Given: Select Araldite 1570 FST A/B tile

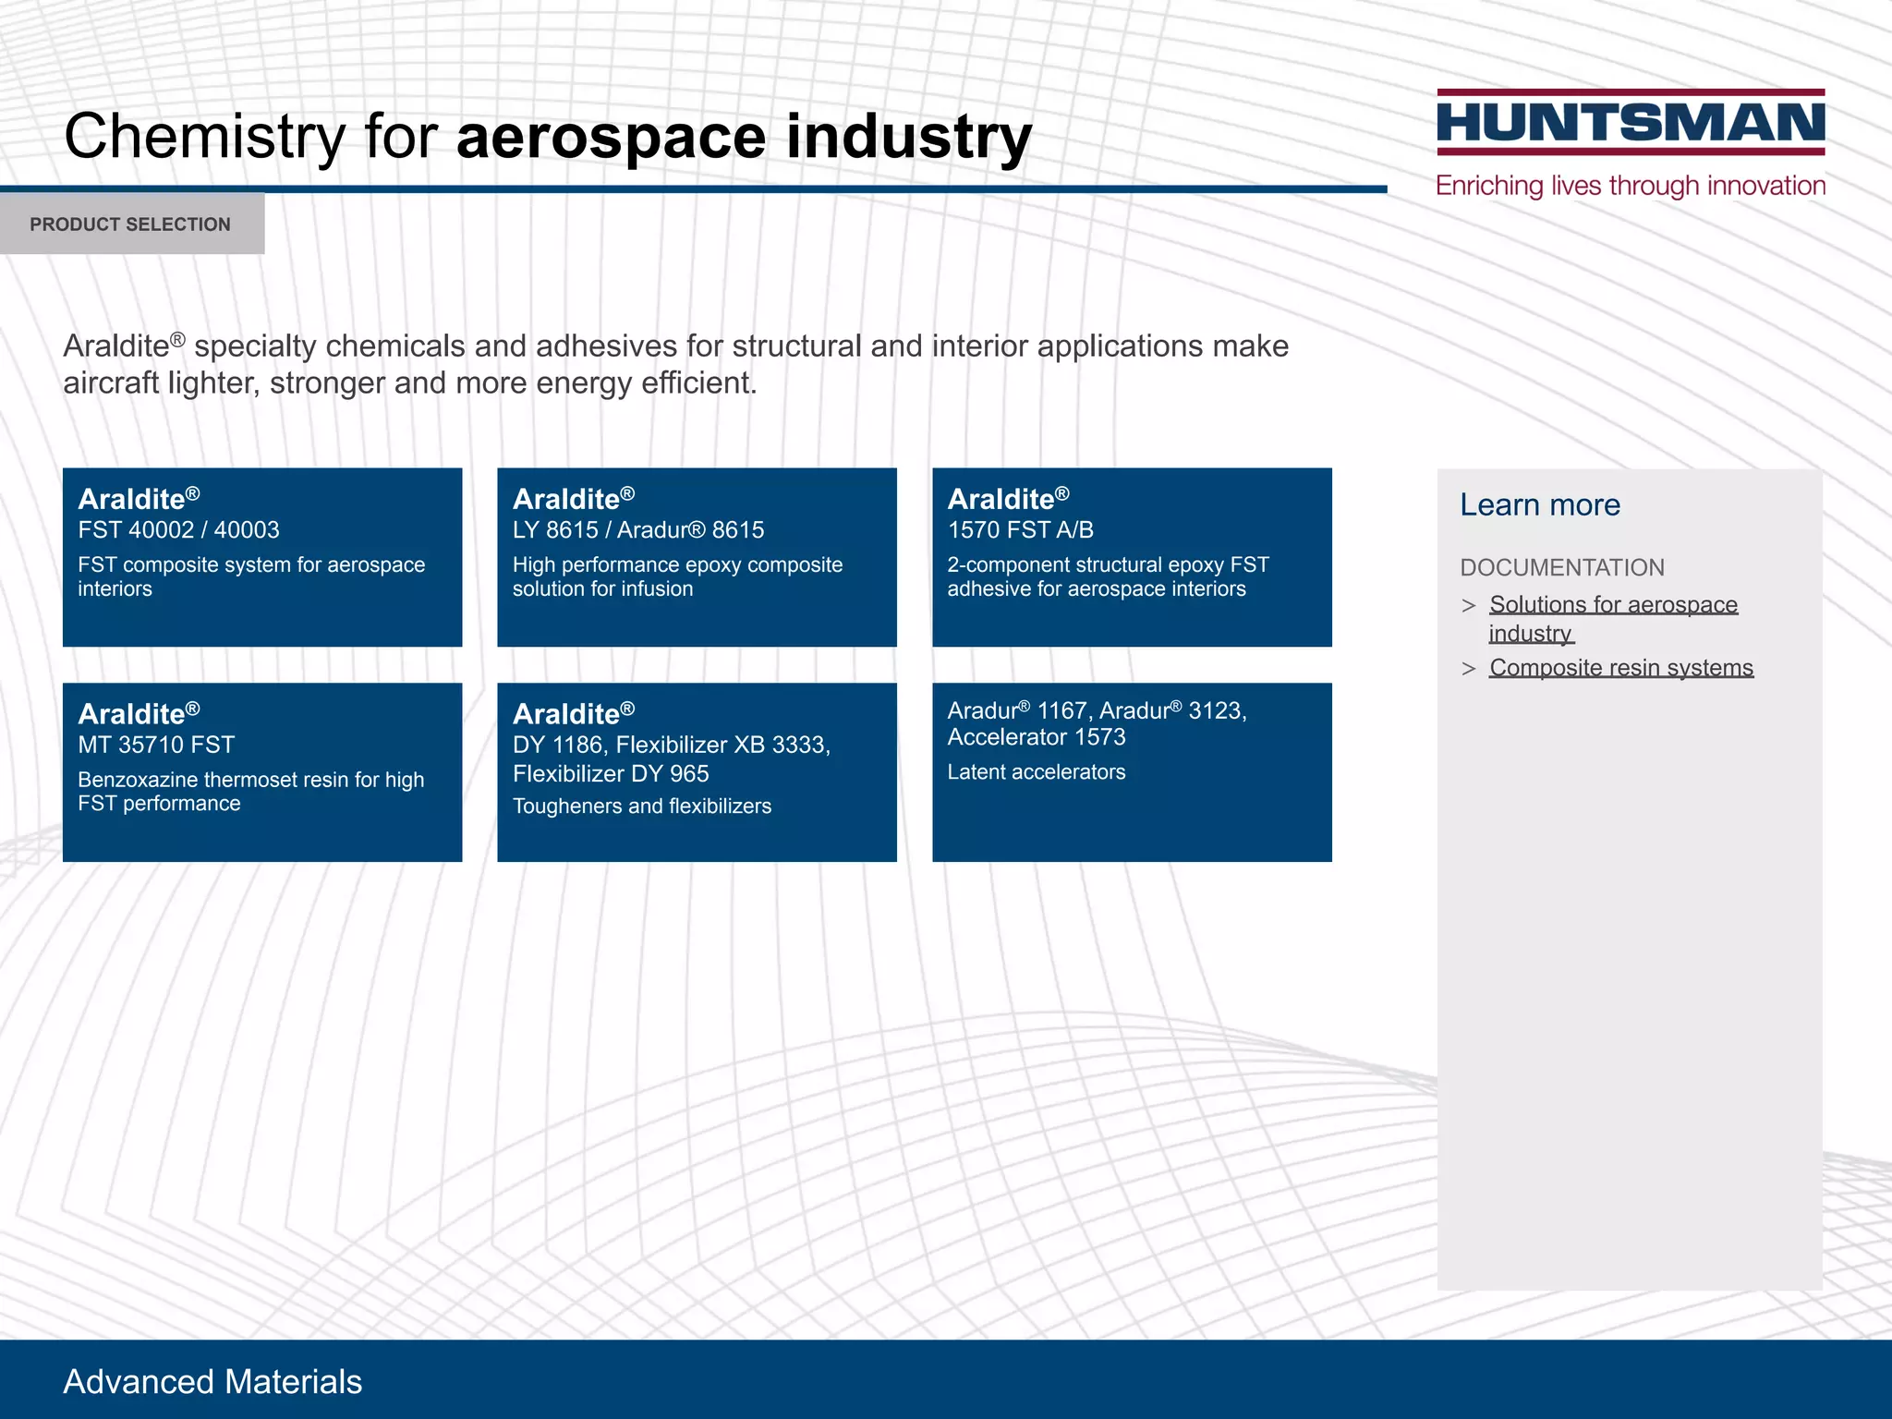Looking at the screenshot, I should point(1132,557).
